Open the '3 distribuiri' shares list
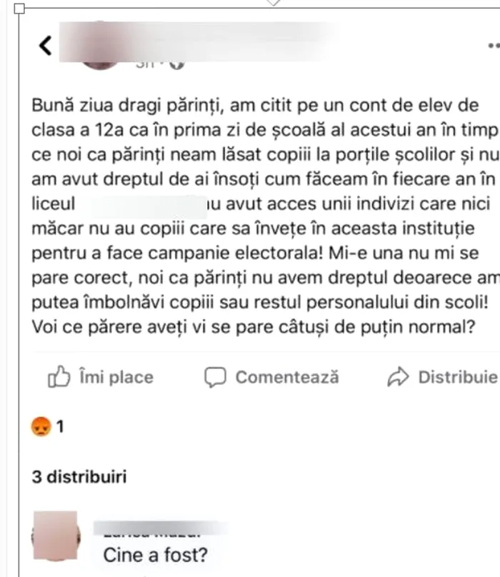 79,477
